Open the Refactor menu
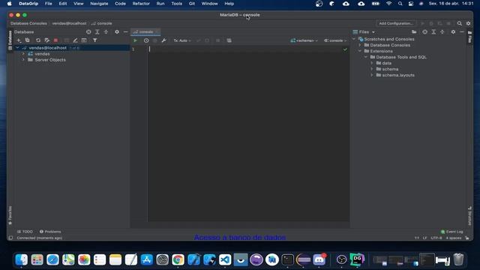This screenshot has height=270, width=480. pos(141,4)
